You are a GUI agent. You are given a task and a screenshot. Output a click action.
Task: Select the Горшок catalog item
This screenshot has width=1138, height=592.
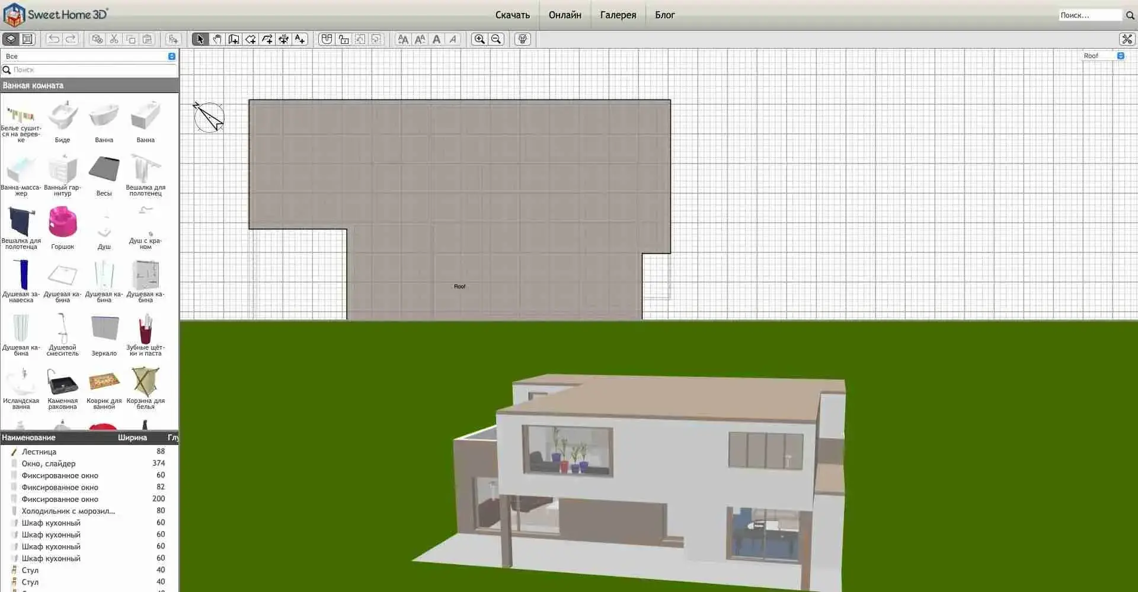62,228
